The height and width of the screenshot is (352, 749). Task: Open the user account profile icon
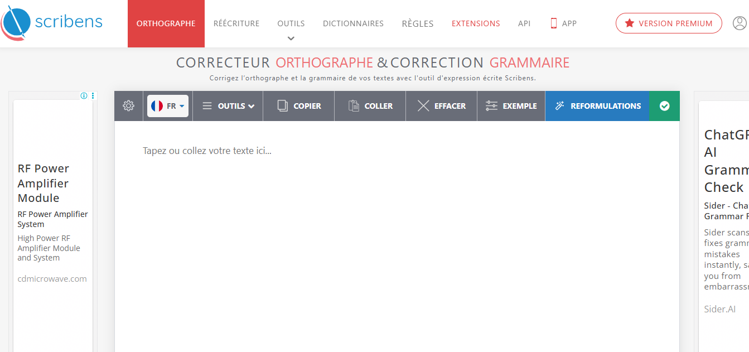click(740, 23)
